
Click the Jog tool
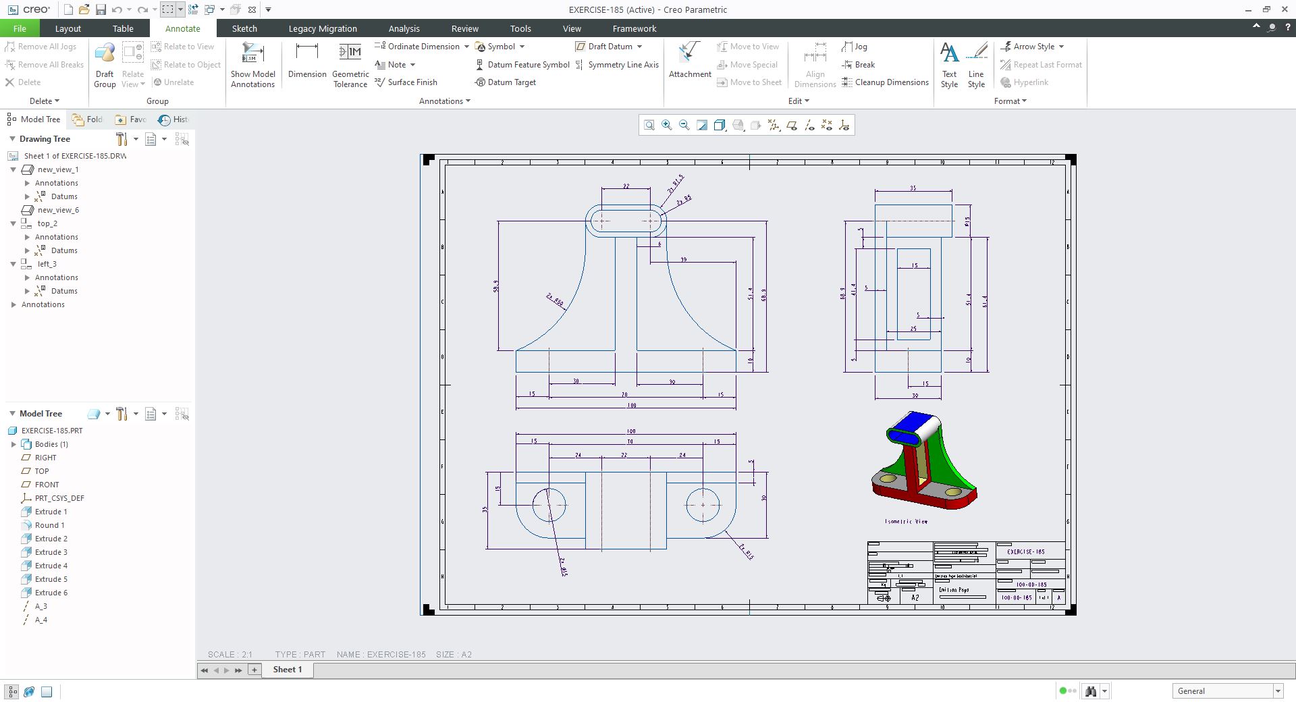pos(855,47)
